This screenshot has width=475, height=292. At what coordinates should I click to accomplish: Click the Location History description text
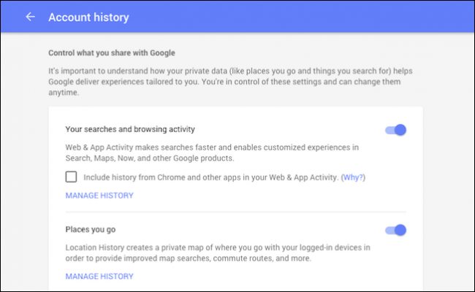[x=216, y=252]
